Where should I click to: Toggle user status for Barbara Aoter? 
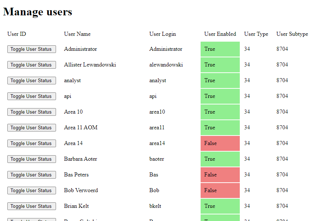point(31,159)
